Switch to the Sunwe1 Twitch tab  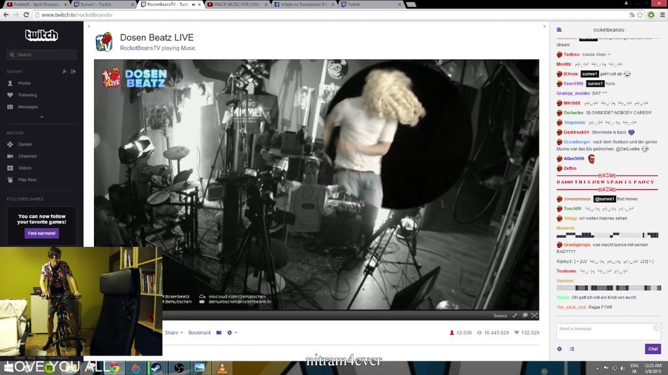click(x=103, y=5)
